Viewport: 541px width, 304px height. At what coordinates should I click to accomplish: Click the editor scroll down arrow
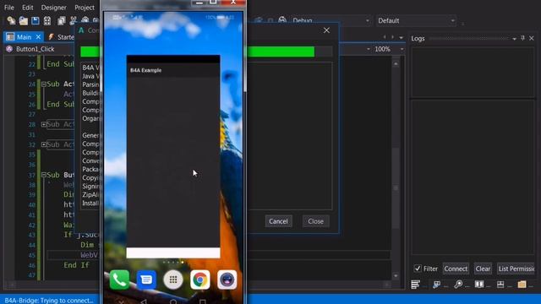coord(396,276)
